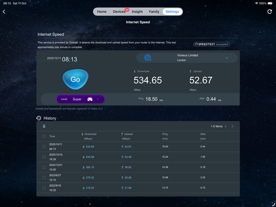Tap the back chevron arrow
The height and width of the screenshot is (207, 276).
(x=4, y=11)
